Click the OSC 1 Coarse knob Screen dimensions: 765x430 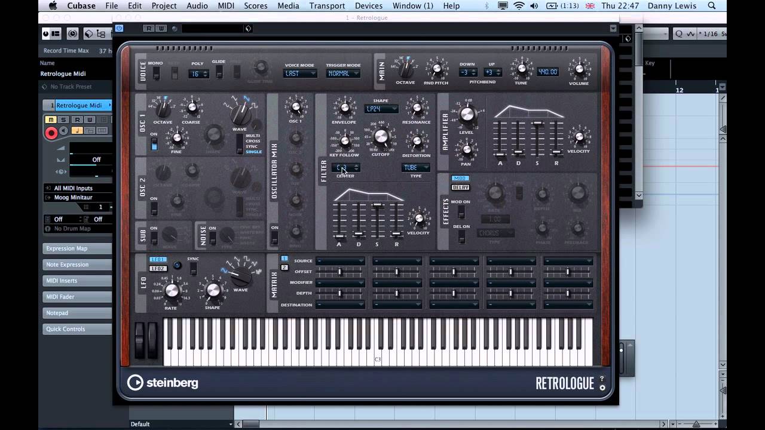(191, 108)
